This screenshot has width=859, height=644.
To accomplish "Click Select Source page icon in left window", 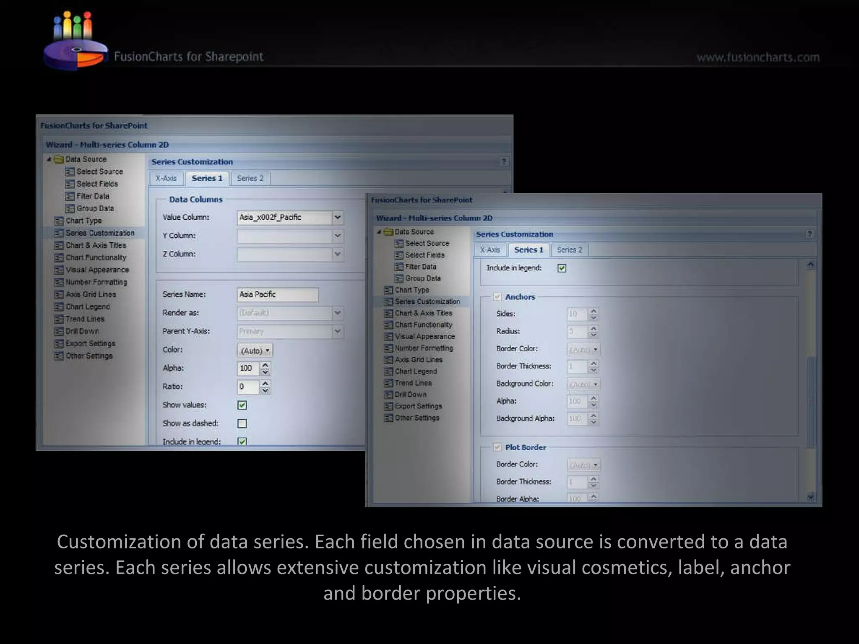I will pyautogui.click(x=70, y=172).
